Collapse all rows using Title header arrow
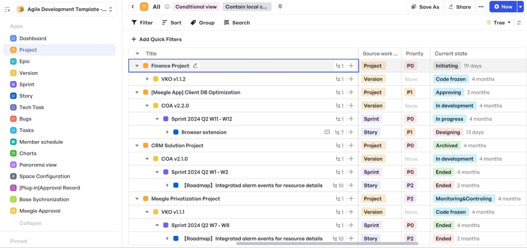527x248 pixels. [x=137, y=53]
